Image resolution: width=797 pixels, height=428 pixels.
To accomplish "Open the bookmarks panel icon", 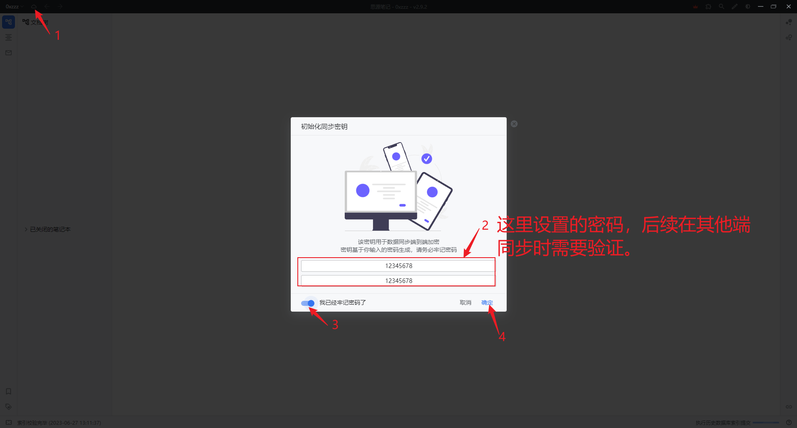I will tap(8, 391).
